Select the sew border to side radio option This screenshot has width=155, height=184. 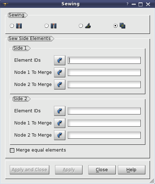pos(81,26)
